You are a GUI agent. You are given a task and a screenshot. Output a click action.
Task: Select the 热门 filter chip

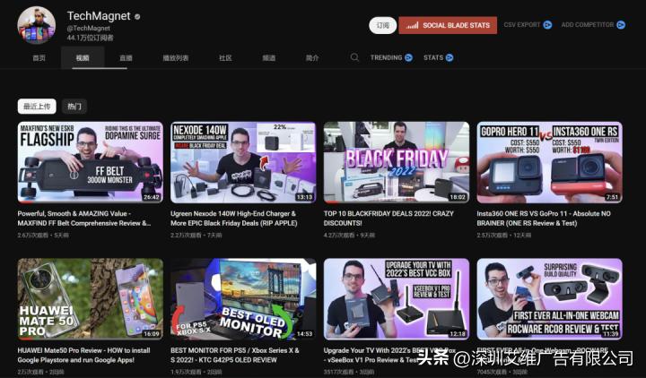coord(74,107)
